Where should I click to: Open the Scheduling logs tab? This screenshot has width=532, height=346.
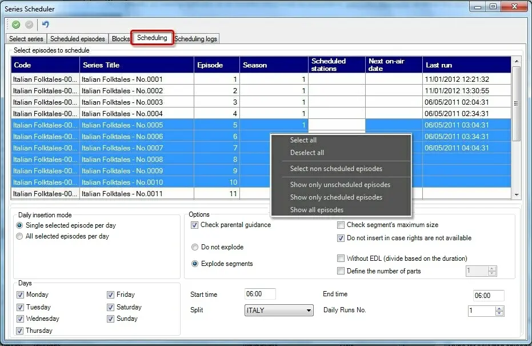[195, 39]
